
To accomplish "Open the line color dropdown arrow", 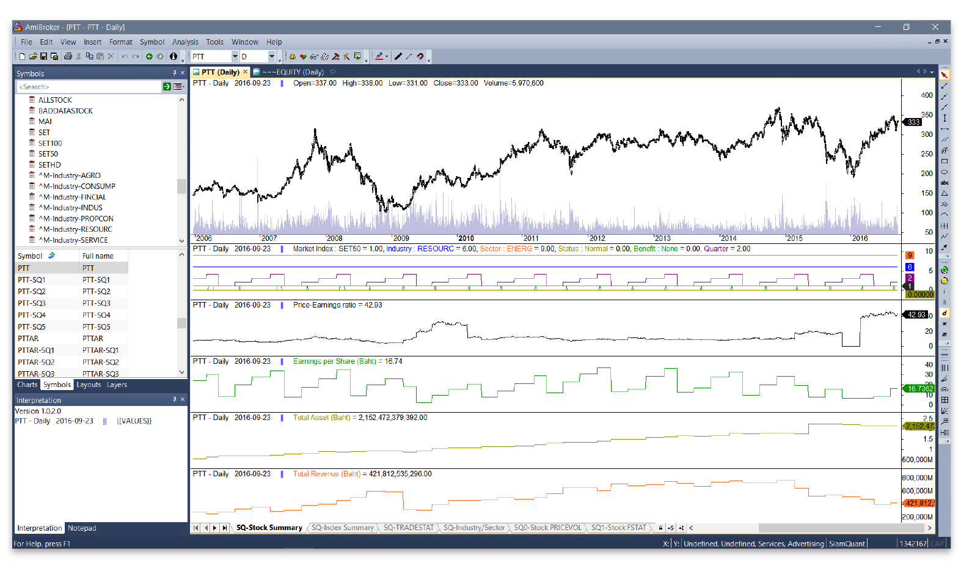I will (x=387, y=57).
